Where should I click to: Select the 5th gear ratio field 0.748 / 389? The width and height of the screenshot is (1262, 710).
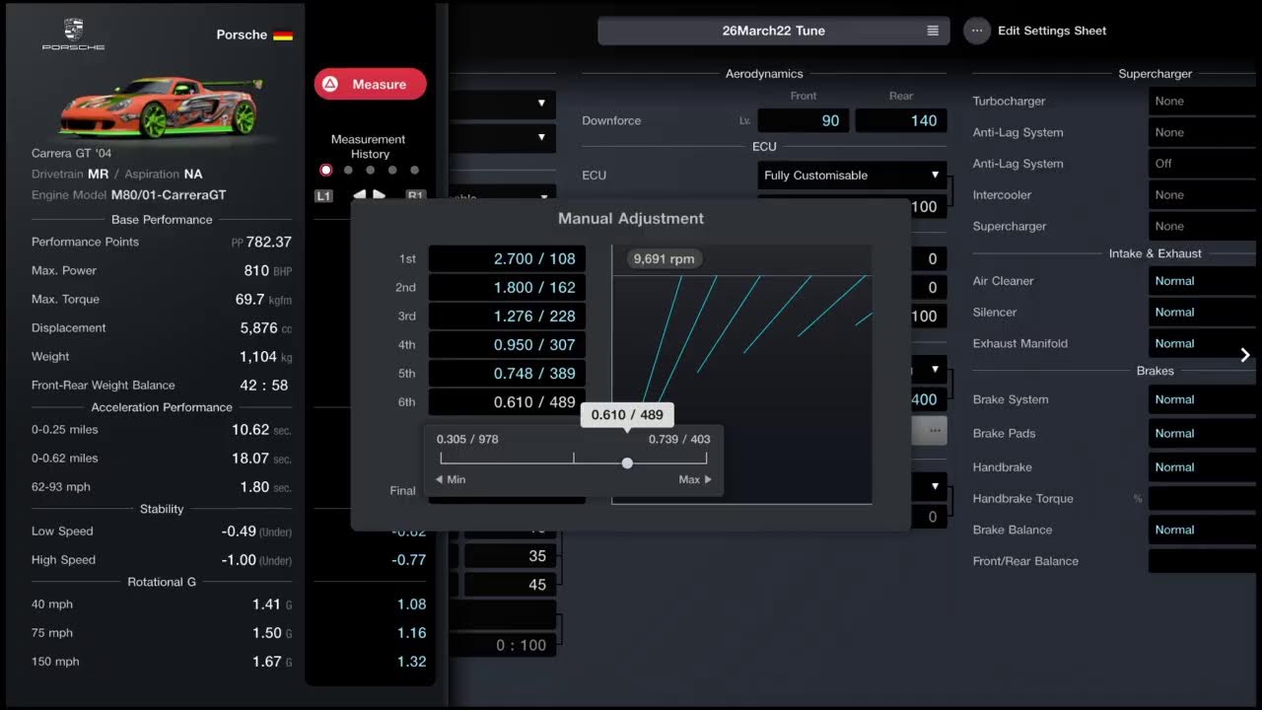click(x=507, y=373)
